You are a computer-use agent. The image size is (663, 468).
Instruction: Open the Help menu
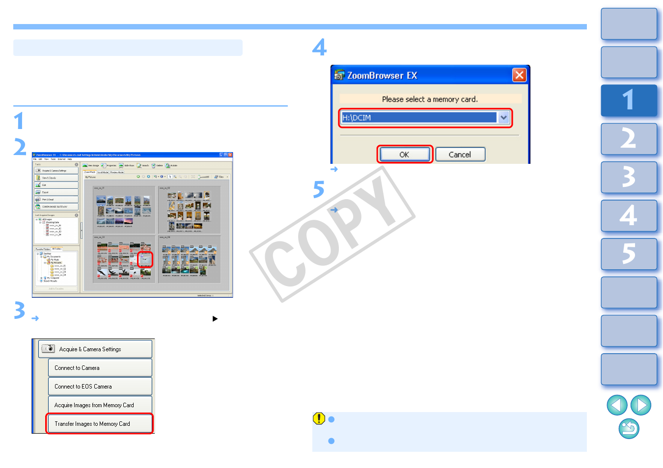point(70,159)
